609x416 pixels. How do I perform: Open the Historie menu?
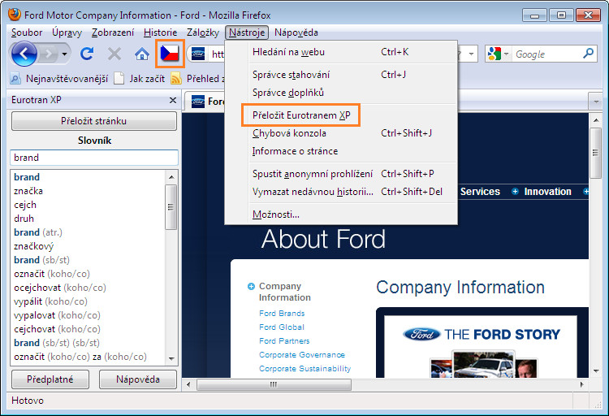point(160,32)
